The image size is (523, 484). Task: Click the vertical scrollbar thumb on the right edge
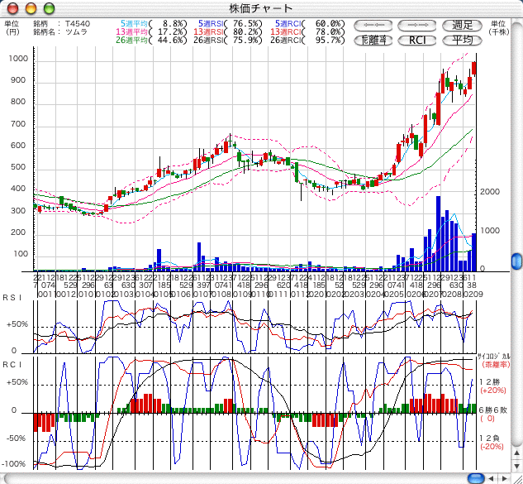517,261
